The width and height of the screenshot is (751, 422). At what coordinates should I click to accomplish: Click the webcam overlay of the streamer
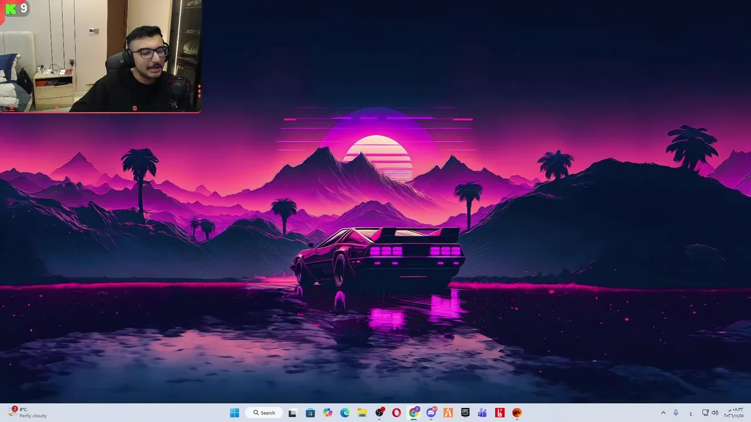[101, 56]
